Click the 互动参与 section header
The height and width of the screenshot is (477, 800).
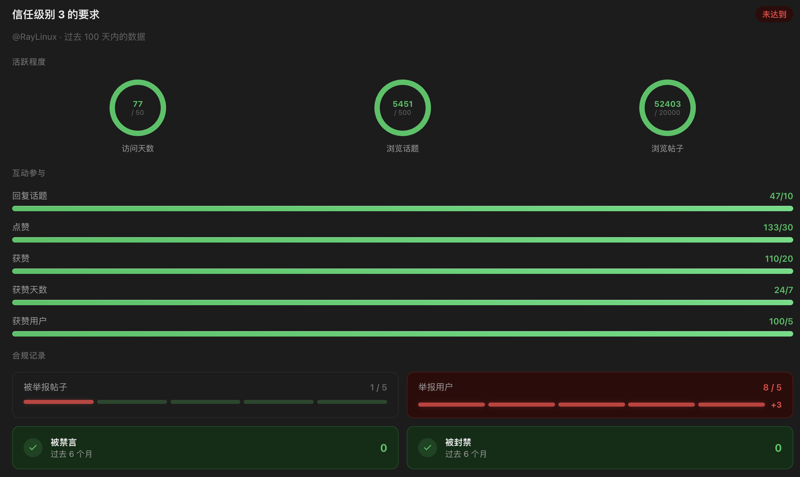[29, 173]
